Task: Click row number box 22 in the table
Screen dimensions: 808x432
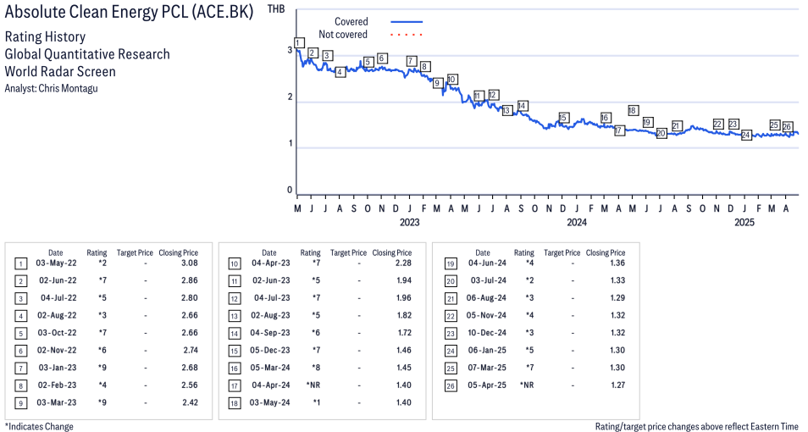Action: 451,316
